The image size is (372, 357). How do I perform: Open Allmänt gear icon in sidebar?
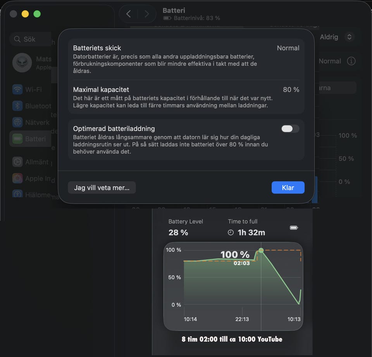point(17,162)
